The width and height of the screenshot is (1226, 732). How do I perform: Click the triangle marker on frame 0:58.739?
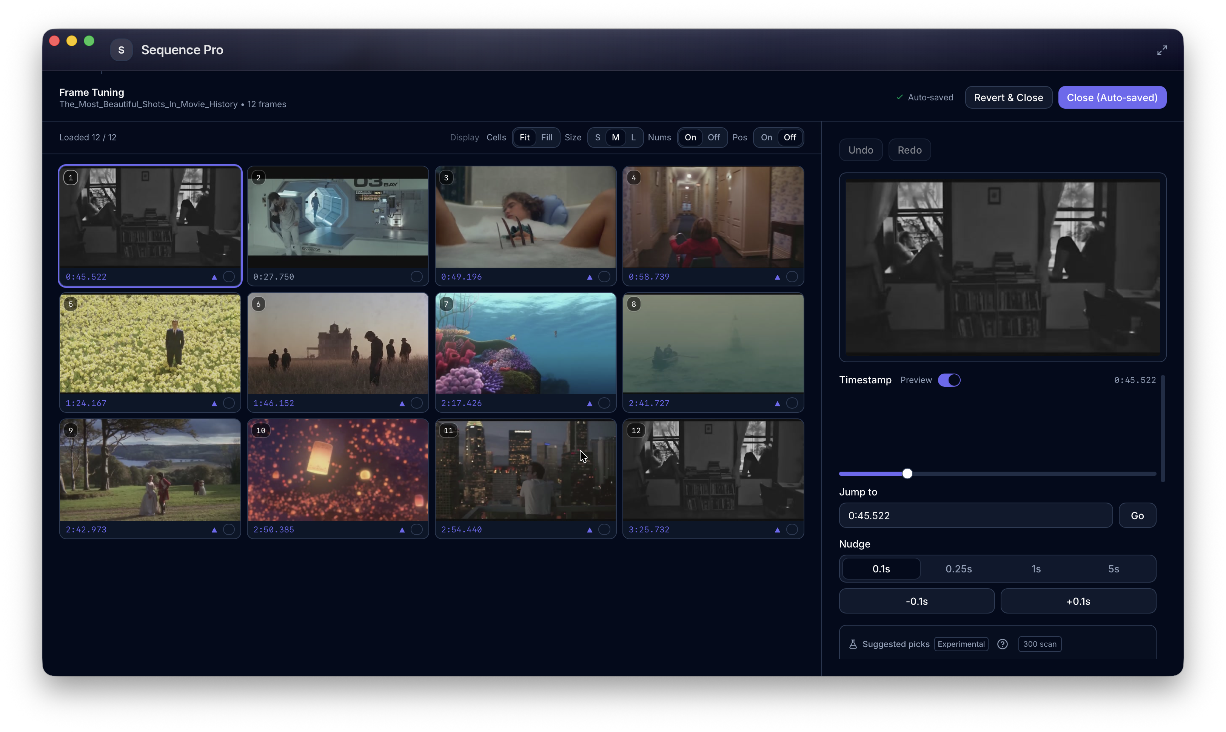pyautogui.click(x=778, y=277)
